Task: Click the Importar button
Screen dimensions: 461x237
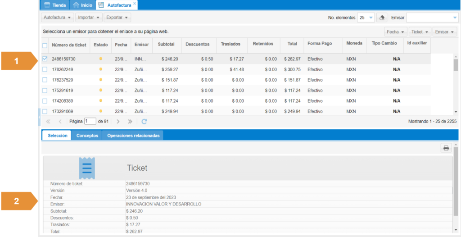Action: (88, 18)
